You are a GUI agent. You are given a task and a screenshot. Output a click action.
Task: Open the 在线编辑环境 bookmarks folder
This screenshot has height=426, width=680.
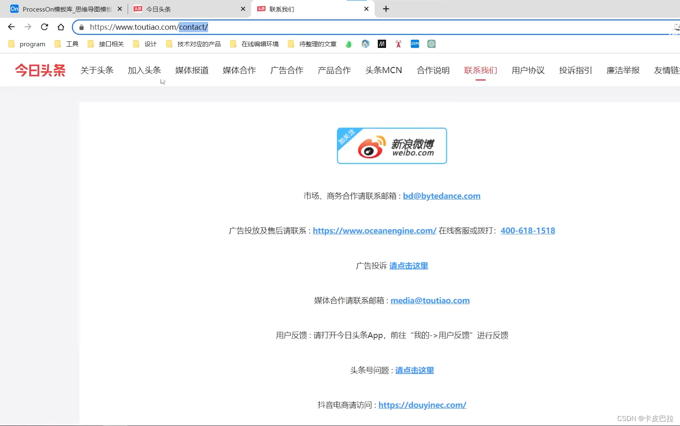point(254,44)
